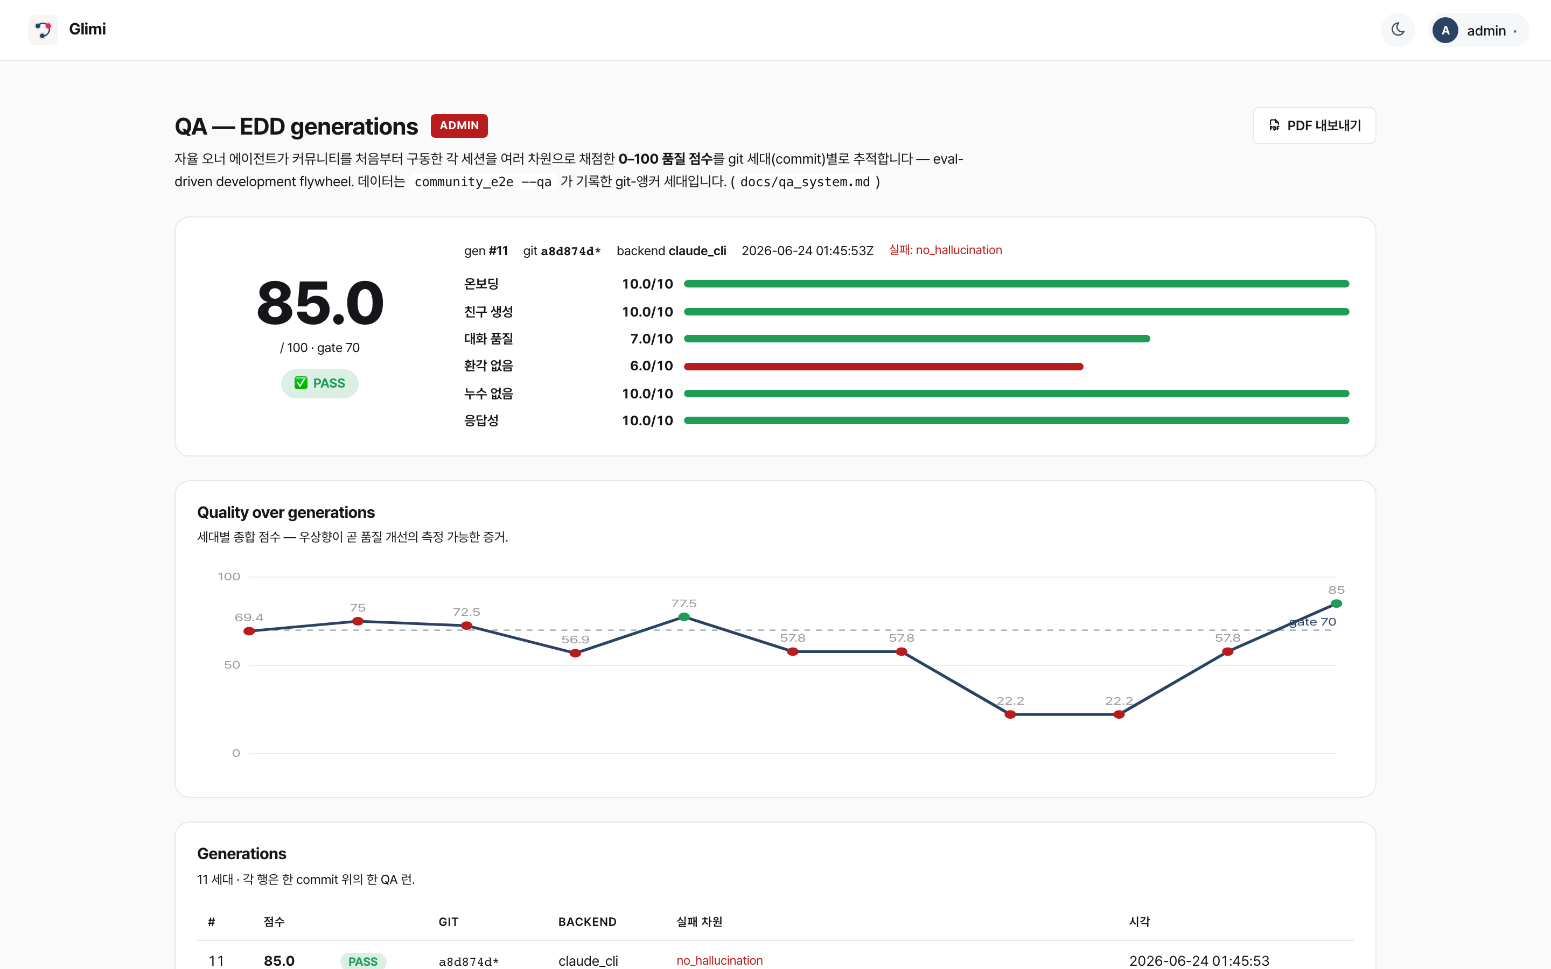Click the Glimi brand name
Image resolution: width=1551 pixels, height=969 pixels.
[x=87, y=30]
